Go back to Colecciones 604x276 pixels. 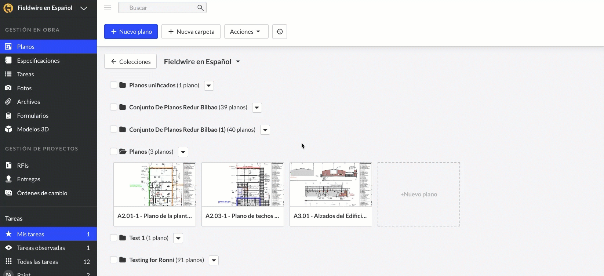(x=131, y=62)
